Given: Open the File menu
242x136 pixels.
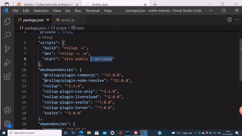Looking at the screenshot, I should (x=16, y=11).
